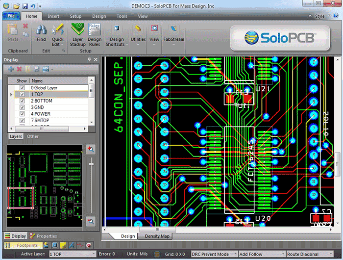The image size is (343, 260).
Task: Expand the FabStream dropdown
Action: 173,35
